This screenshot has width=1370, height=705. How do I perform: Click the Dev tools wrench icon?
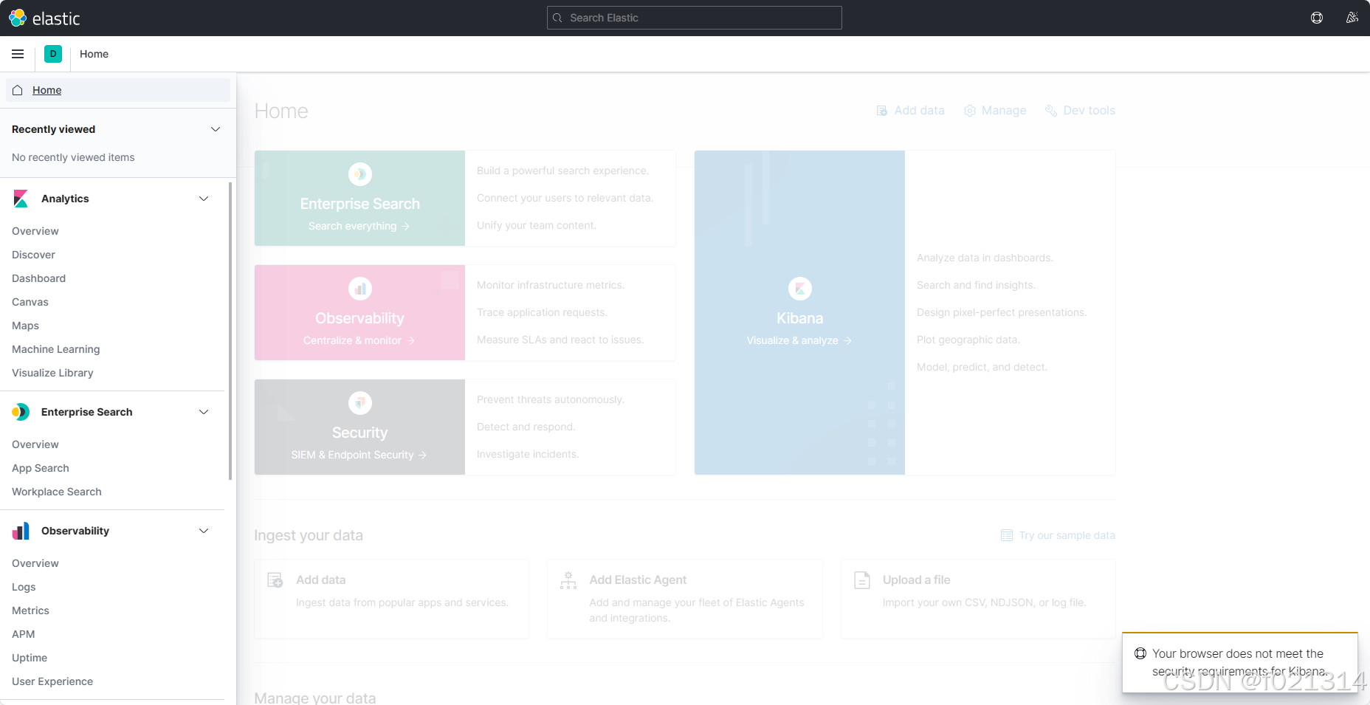1051,111
